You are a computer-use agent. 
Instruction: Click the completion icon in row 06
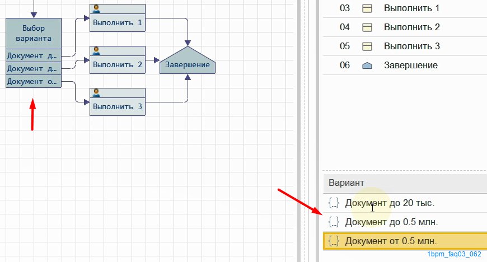coord(367,65)
